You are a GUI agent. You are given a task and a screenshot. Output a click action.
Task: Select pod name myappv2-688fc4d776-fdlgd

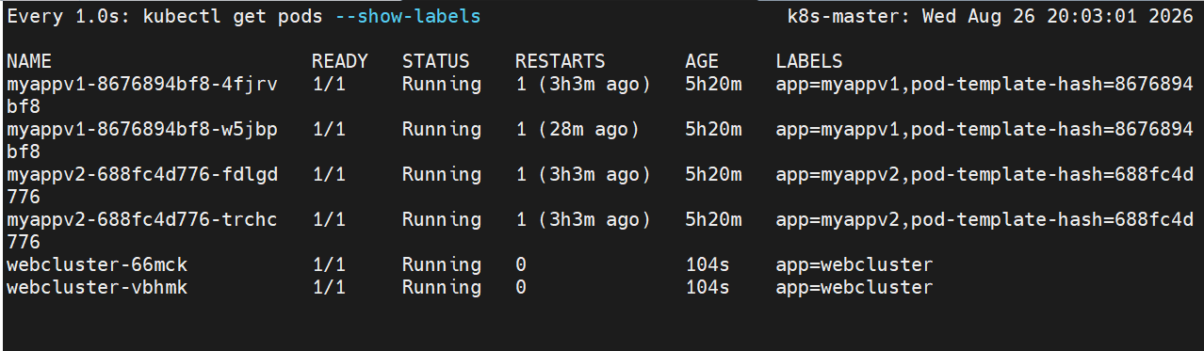(x=142, y=175)
